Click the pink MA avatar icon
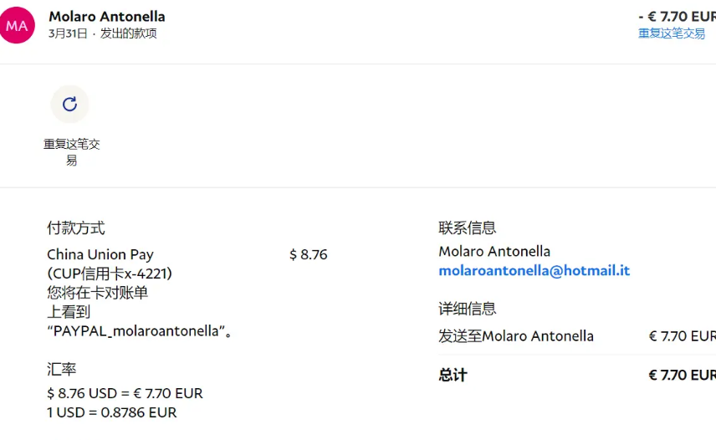Viewport: 716px width, 440px height. tap(17, 25)
